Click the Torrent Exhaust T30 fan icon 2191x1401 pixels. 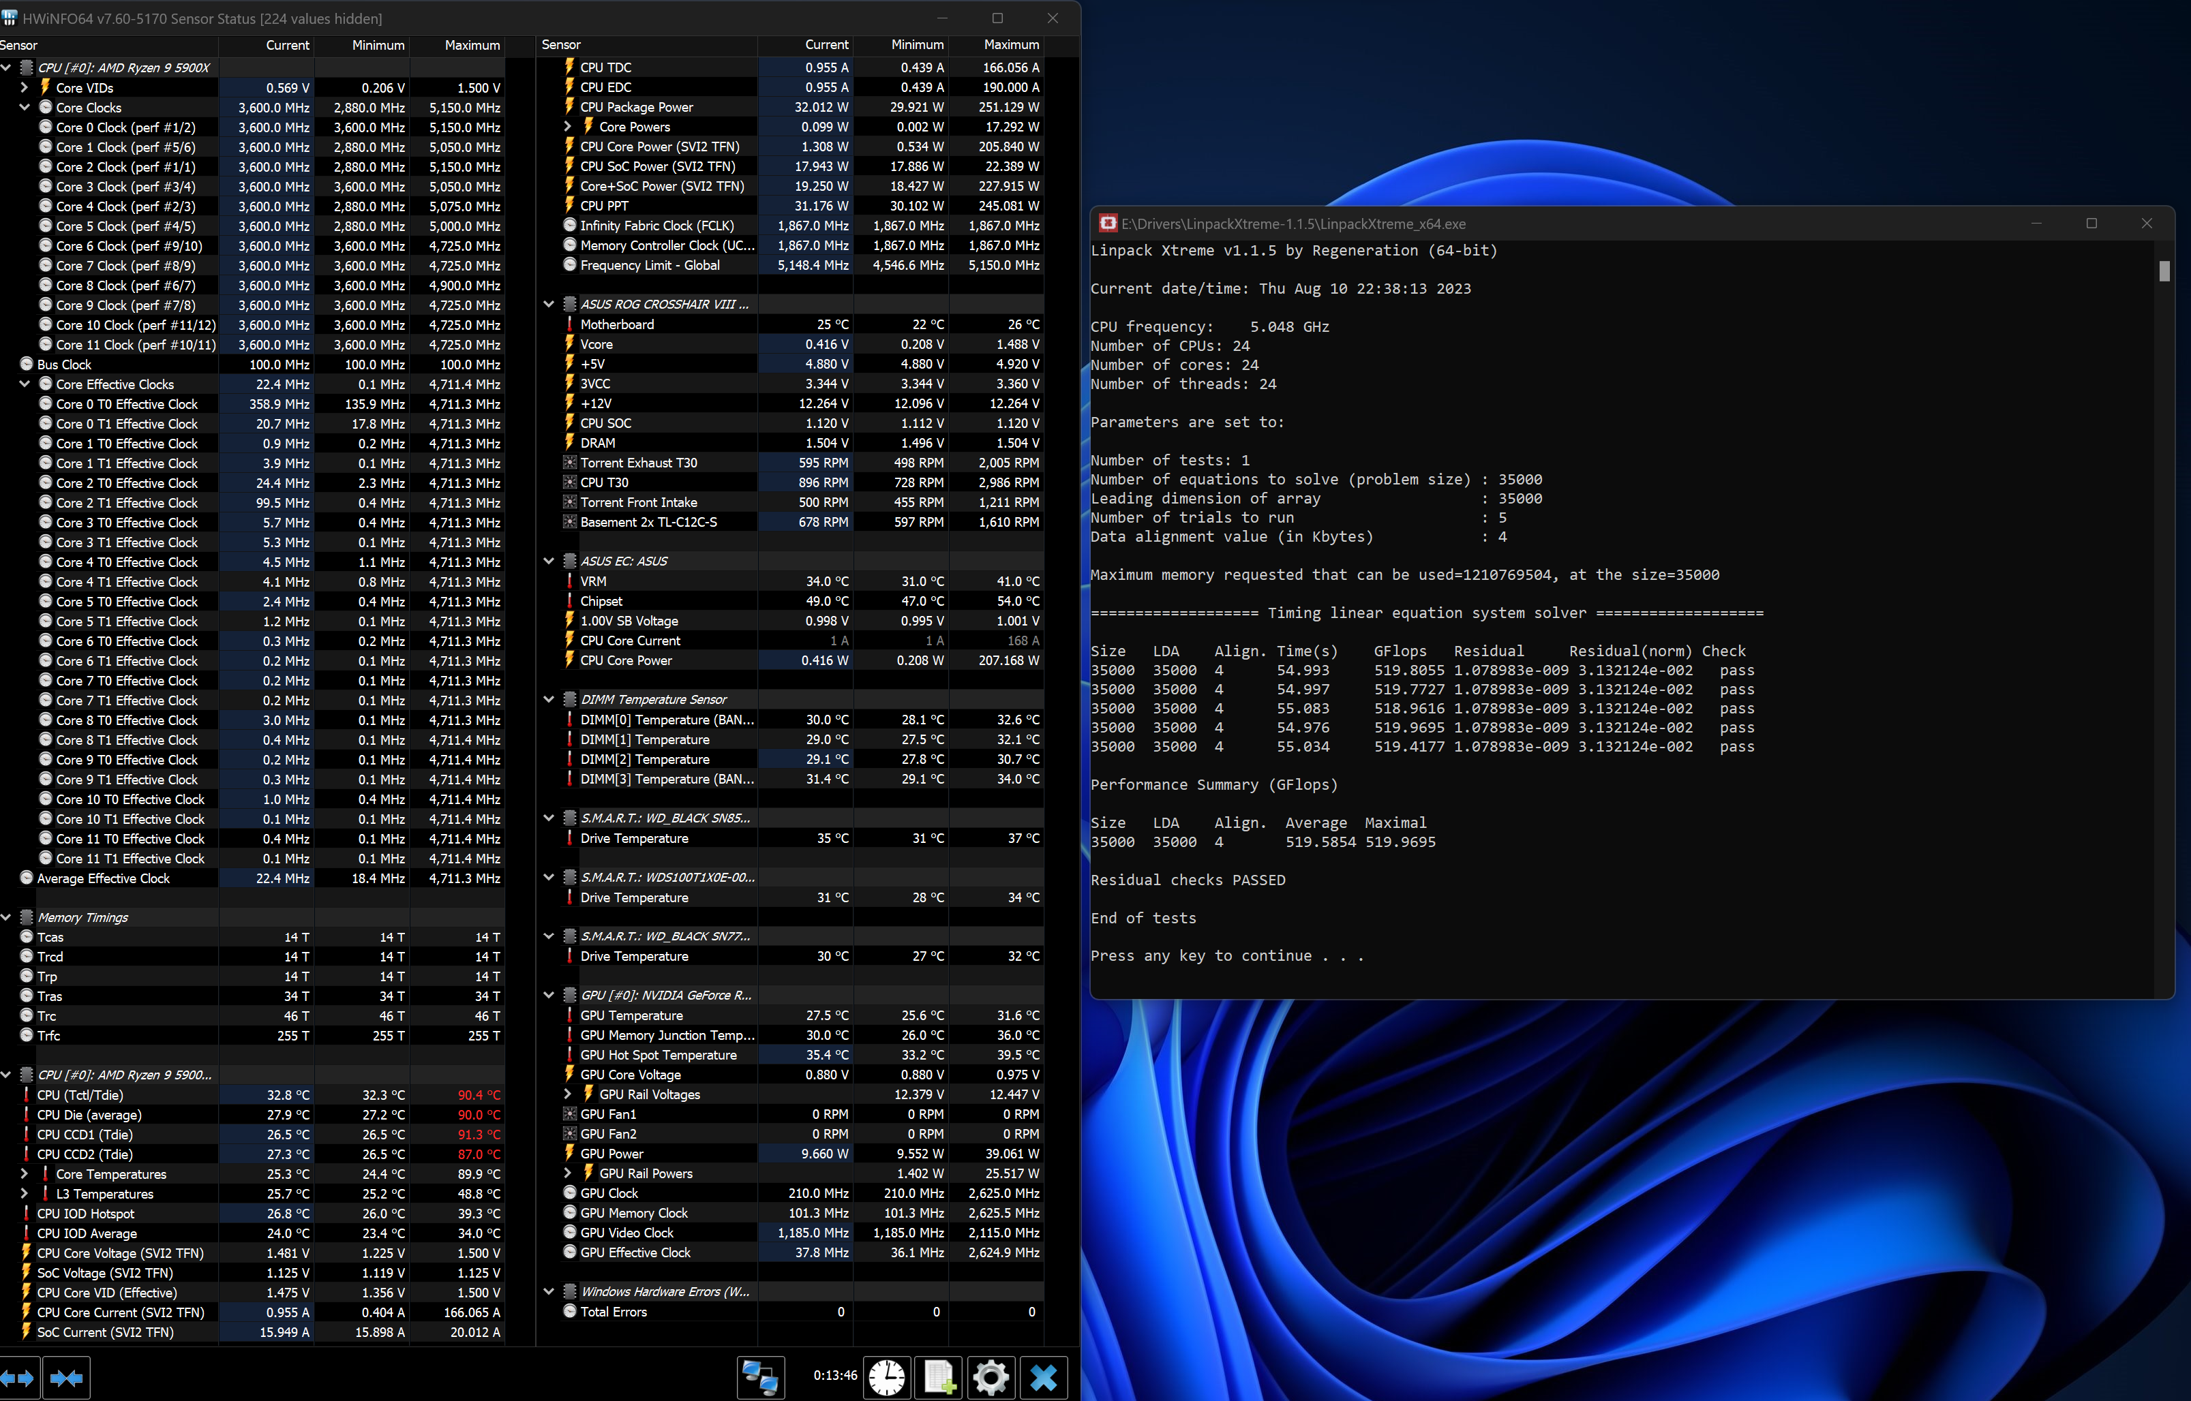coord(570,462)
